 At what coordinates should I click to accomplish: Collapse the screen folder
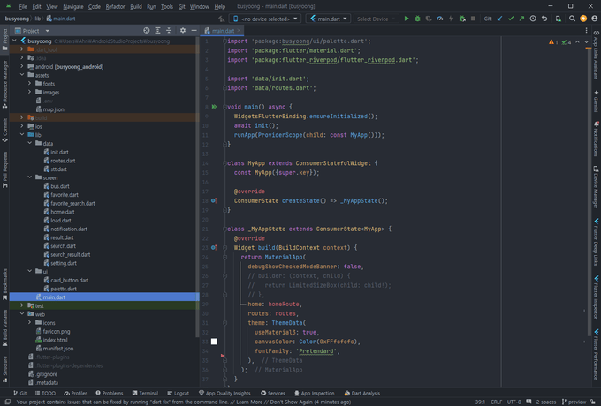[29, 177]
